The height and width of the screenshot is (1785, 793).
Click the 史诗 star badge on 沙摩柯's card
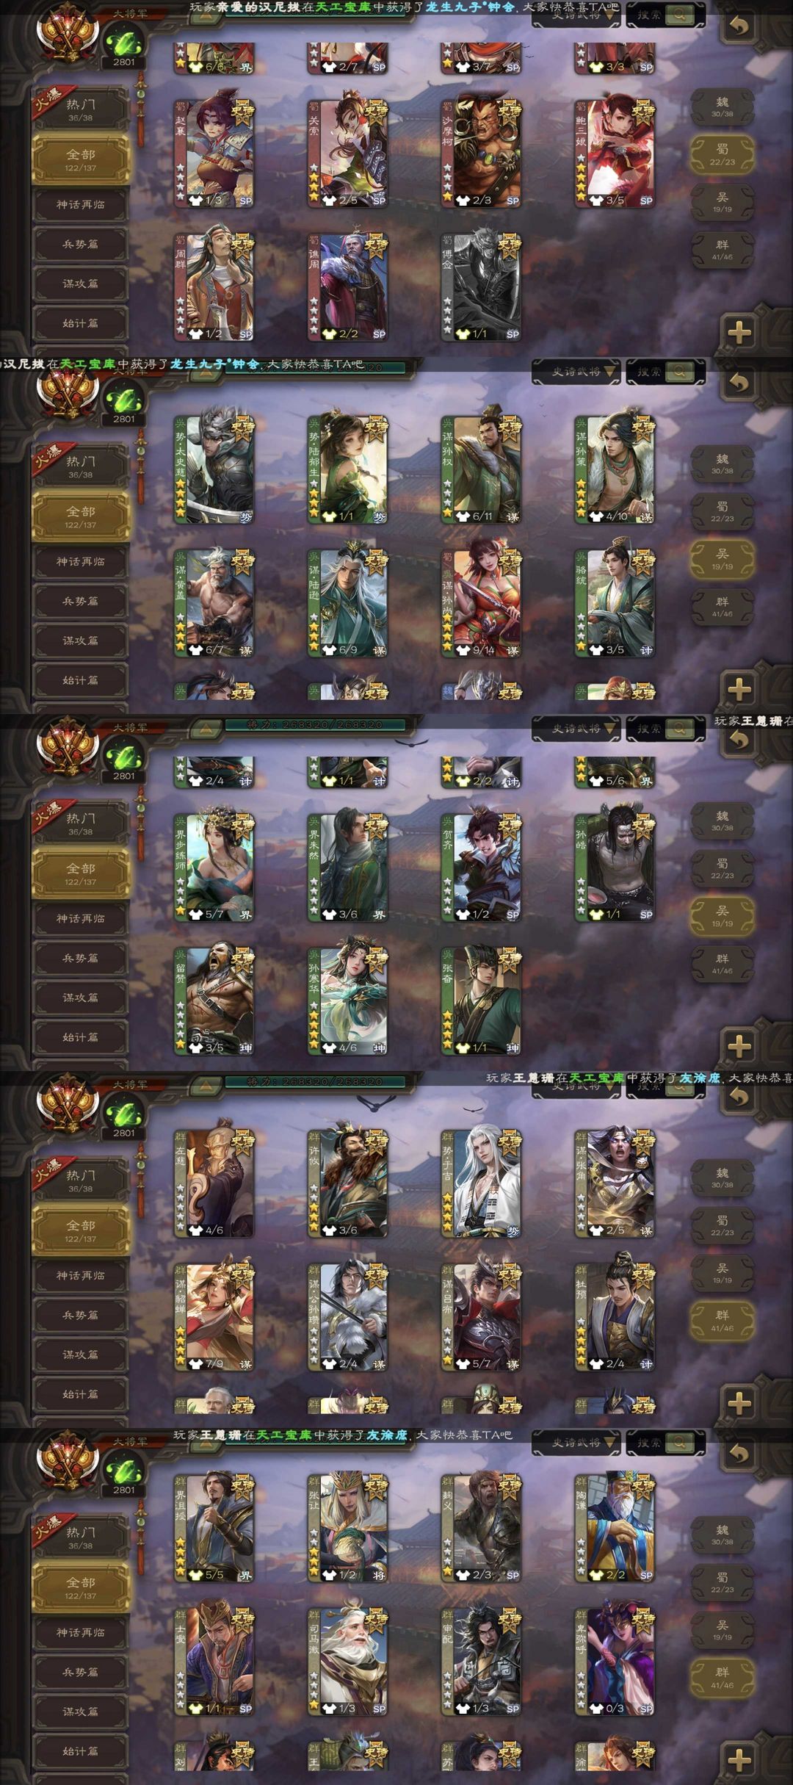510,111
